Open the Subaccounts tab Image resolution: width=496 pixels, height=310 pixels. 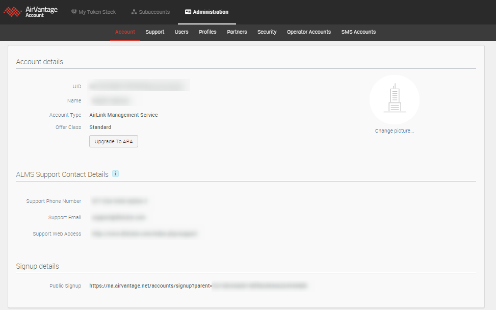[x=150, y=12]
